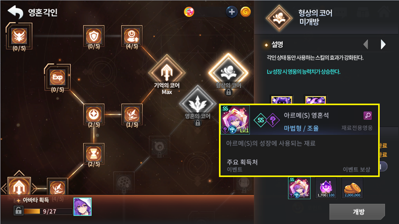Open the purple-haired avatar portrait thumbnail
Viewport: 399px width, 224px height.
82,207
